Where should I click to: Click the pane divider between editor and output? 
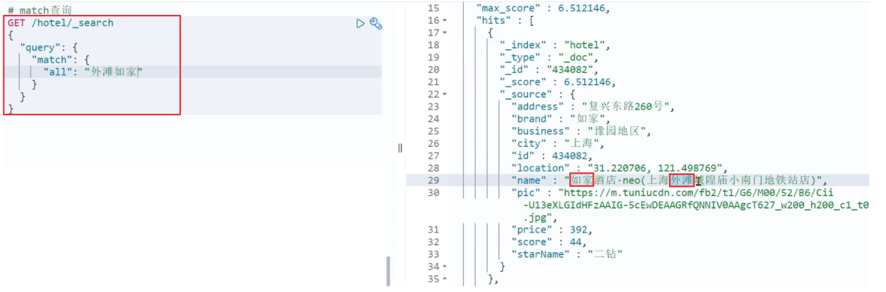tap(400, 148)
